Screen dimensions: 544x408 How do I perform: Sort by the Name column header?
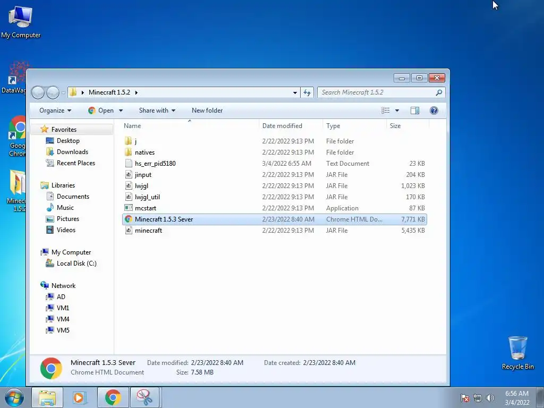(x=190, y=125)
